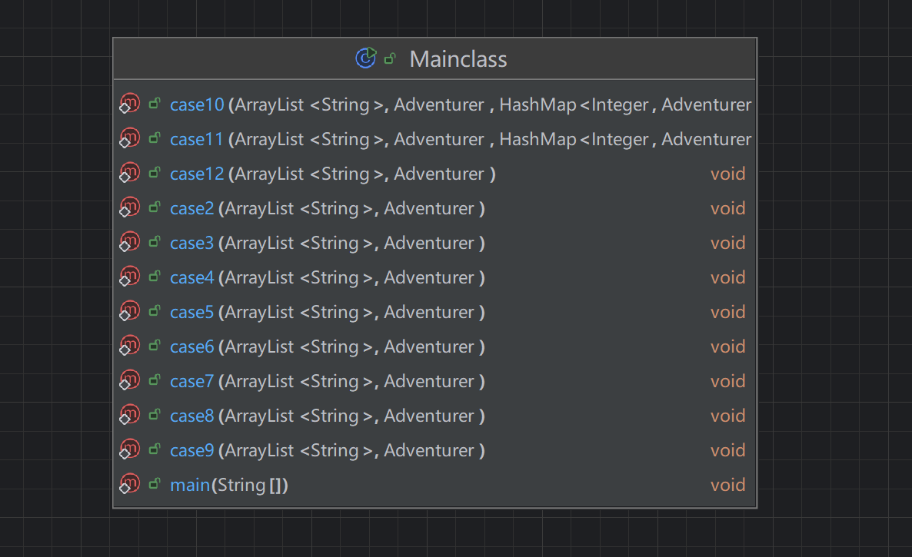This screenshot has width=912, height=557.
Task: Click the case7 method name
Action: [191, 381]
